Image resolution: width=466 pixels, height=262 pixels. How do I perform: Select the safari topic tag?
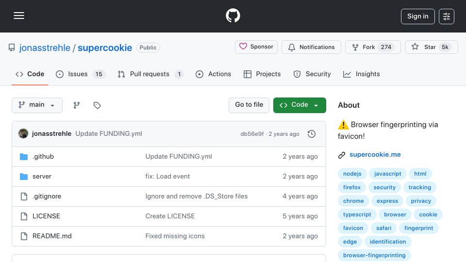coord(383,228)
